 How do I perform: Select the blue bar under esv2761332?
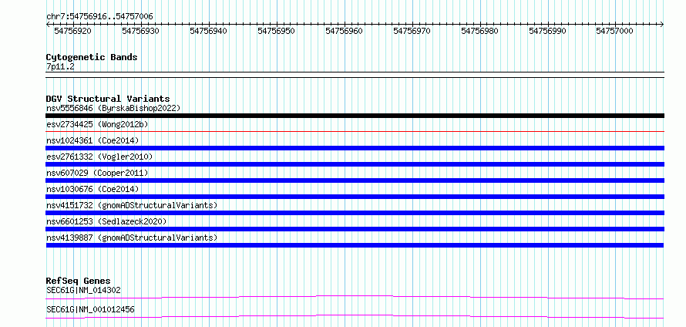point(355,164)
